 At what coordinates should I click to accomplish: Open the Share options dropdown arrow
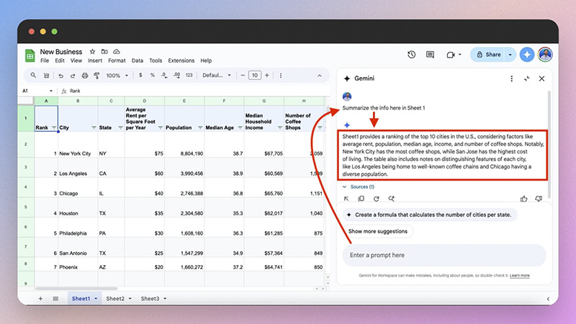tap(510, 55)
